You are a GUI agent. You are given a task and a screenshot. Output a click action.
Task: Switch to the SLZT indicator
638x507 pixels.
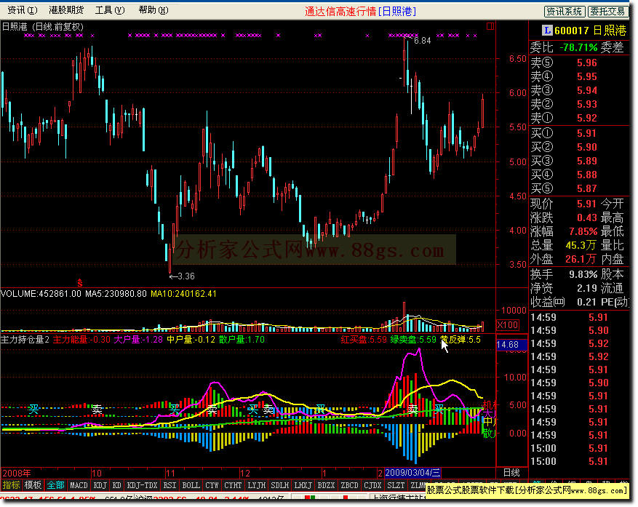click(396, 485)
